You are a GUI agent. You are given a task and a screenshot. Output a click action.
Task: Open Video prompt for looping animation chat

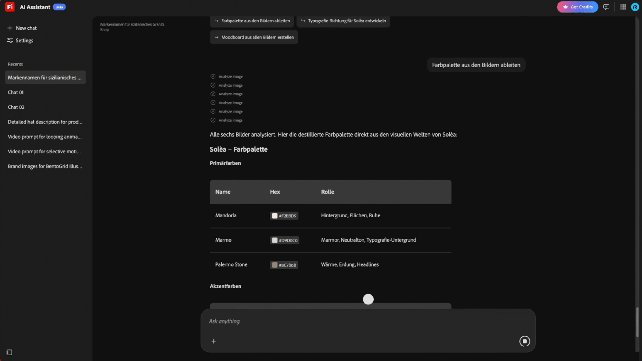pos(45,137)
